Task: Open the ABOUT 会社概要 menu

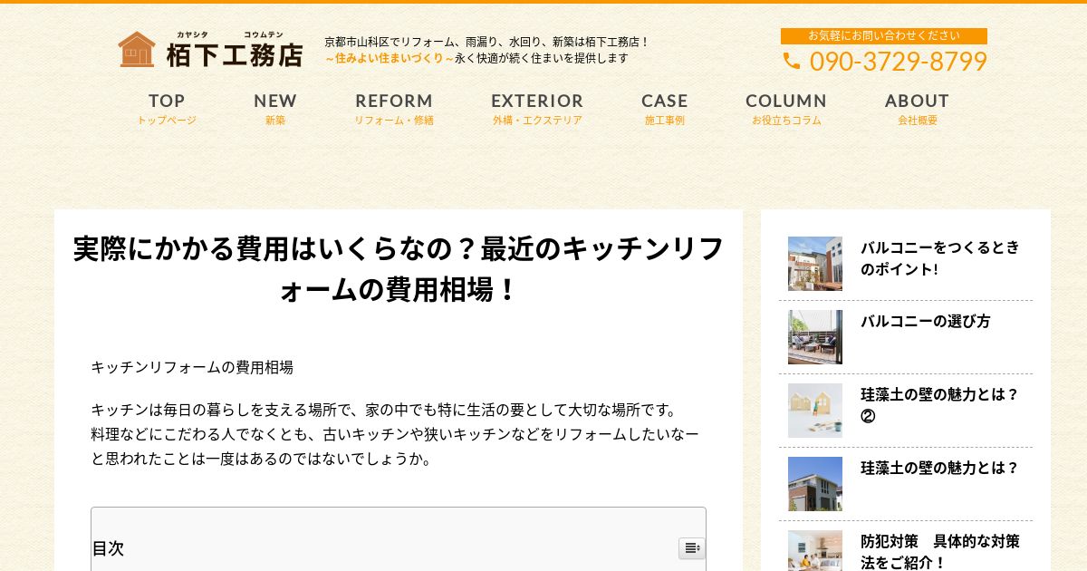Action: tap(918, 109)
